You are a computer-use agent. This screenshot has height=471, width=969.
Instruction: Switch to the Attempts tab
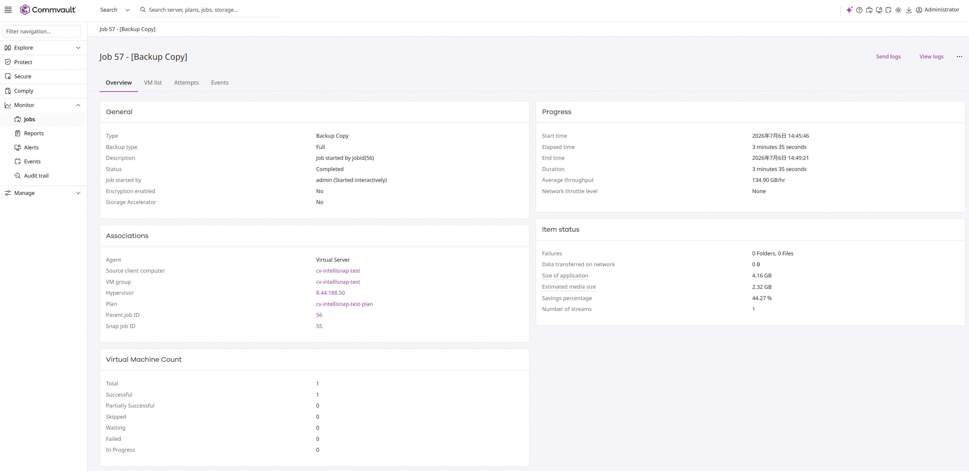186,83
